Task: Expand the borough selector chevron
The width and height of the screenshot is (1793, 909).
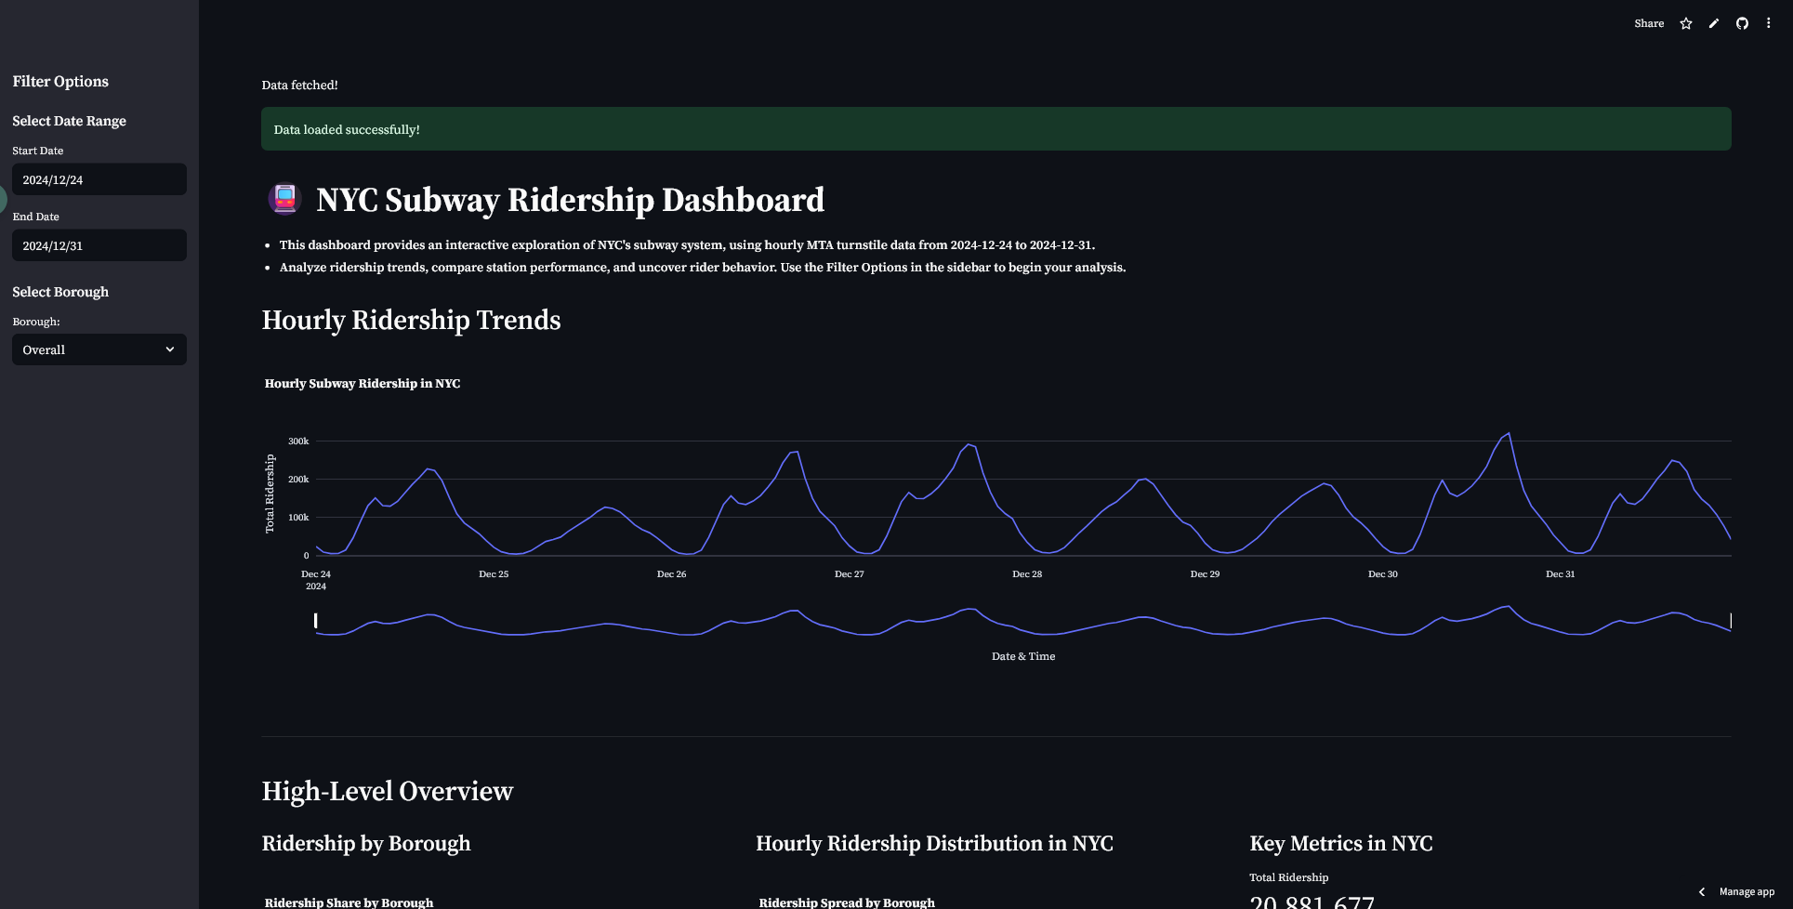Action: 170,349
